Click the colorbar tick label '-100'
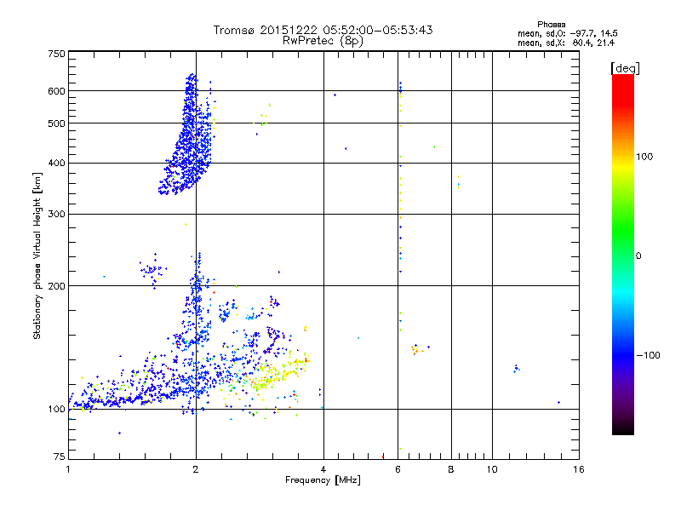681x511 pixels. click(x=648, y=355)
